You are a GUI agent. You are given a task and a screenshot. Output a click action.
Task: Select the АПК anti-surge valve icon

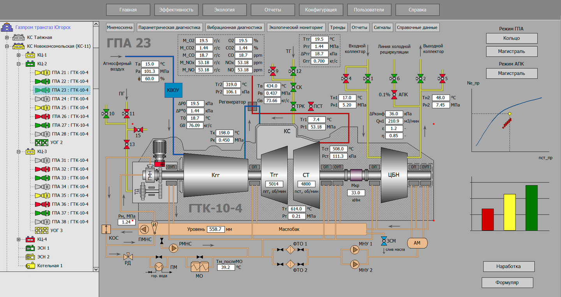(394, 95)
